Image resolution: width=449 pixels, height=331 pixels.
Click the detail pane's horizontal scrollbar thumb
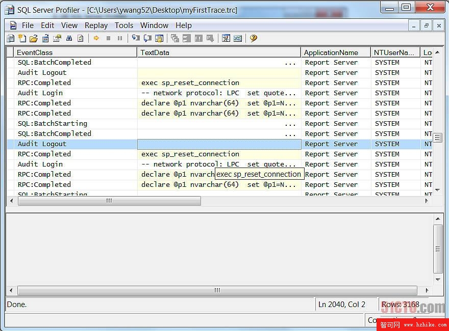coord(217,290)
